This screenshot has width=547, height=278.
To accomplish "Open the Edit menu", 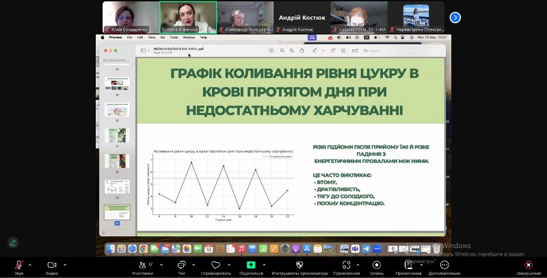I will [140, 38].
